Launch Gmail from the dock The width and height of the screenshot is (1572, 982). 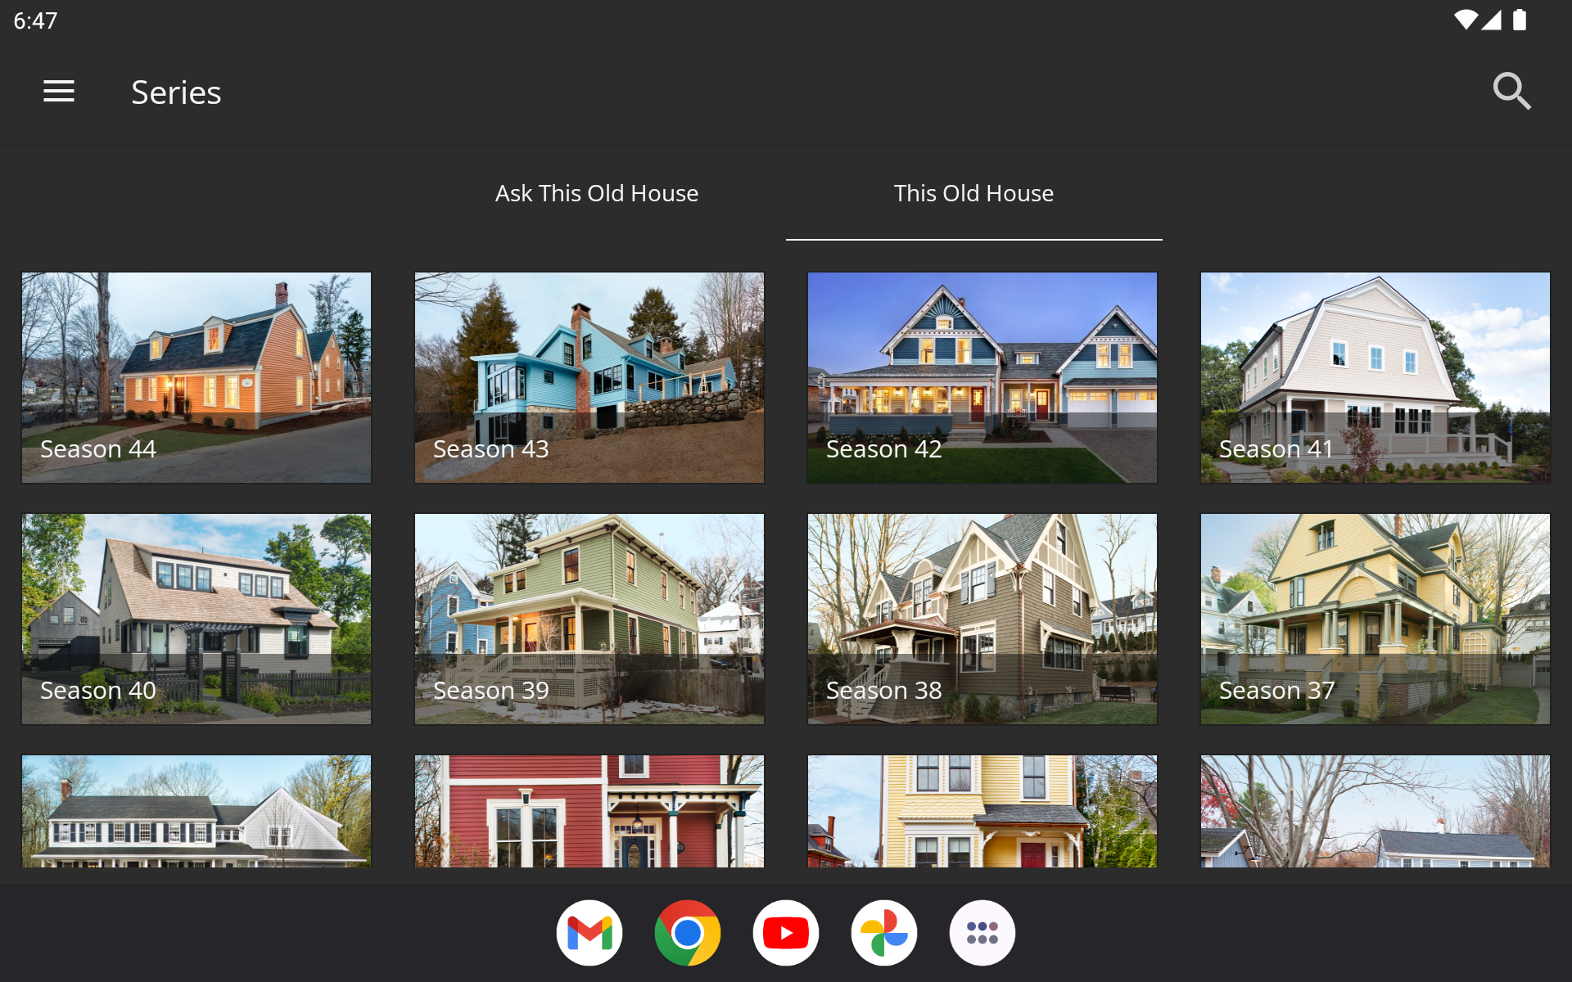589,933
